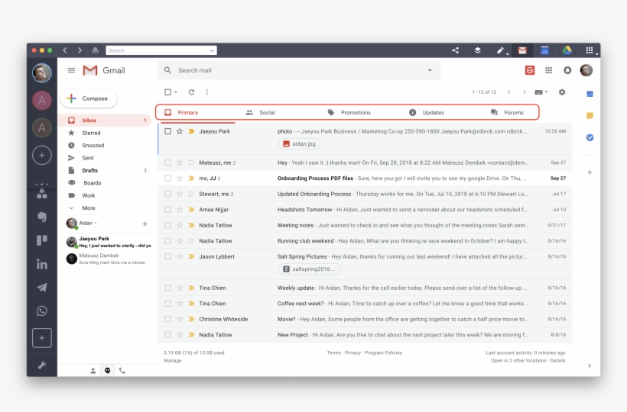Tick the checkbox for the Jason Lybbert email

(x=168, y=256)
